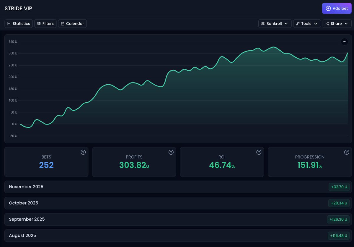Expand the November 2025 row
This screenshot has height=247, width=354.
177,187
